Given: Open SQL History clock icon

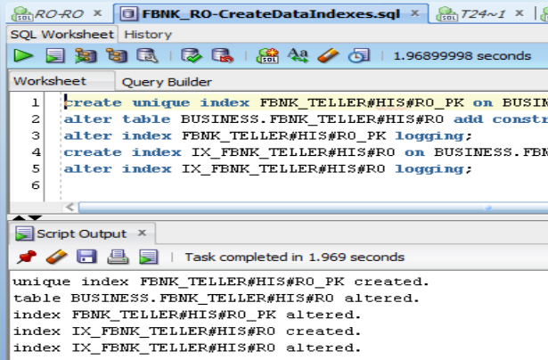Looking at the screenshot, I should click(x=358, y=55).
